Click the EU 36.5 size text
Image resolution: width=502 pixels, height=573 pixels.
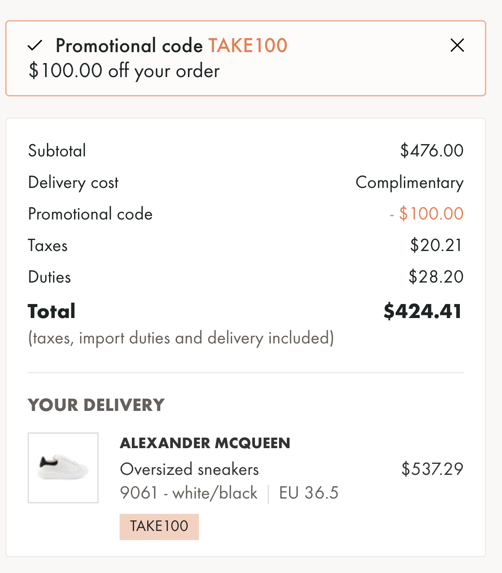(309, 493)
